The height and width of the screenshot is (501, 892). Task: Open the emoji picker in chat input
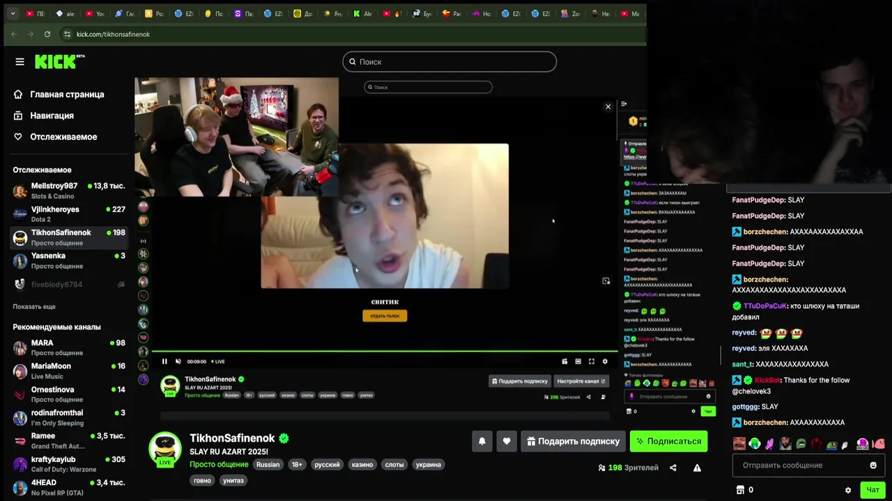click(873, 465)
